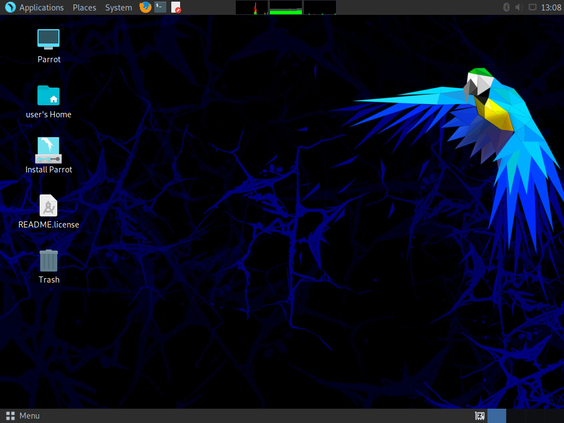Expand the System menu
The height and width of the screenshot is (423, 564).
click(118, 8)
